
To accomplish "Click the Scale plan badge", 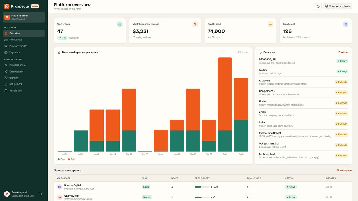I will pyautogui.click(x=146, y=187).
